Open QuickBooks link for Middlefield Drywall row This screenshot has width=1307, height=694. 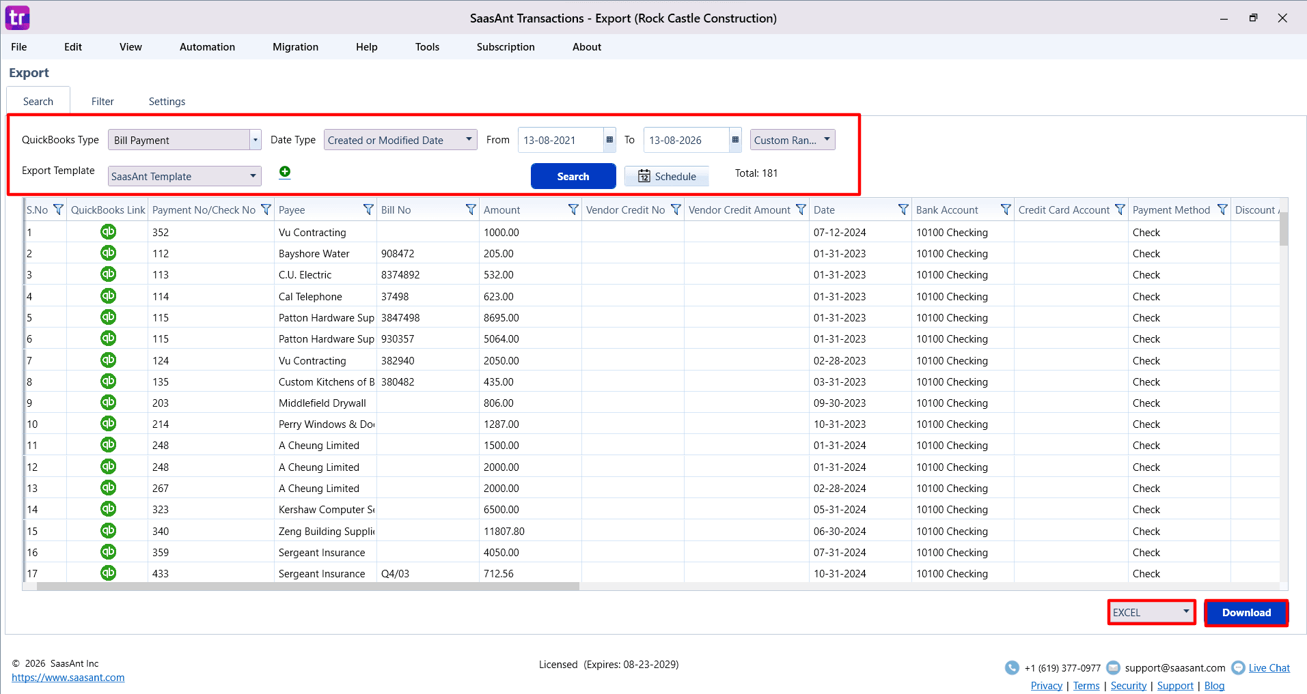tap(108, 403)
